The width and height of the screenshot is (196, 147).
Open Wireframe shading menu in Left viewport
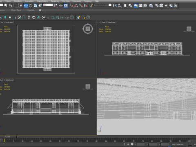(9, 80)
